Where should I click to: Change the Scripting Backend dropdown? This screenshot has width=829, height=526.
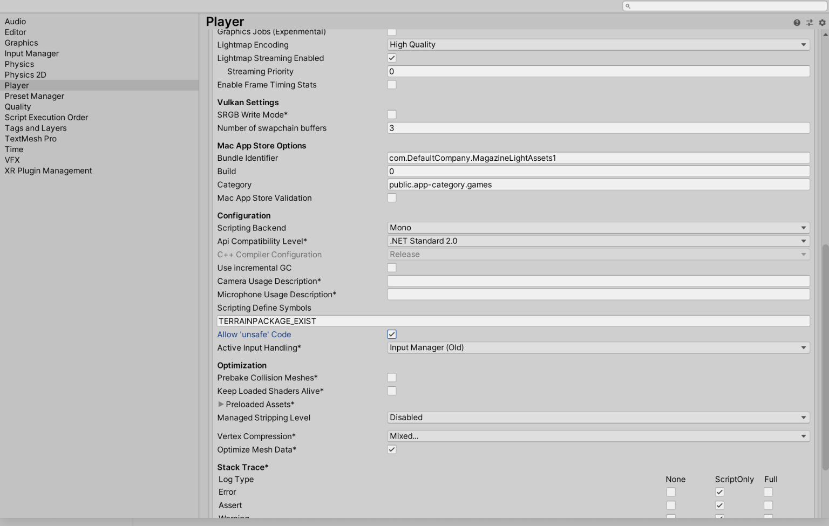click(x=598, y=227)
